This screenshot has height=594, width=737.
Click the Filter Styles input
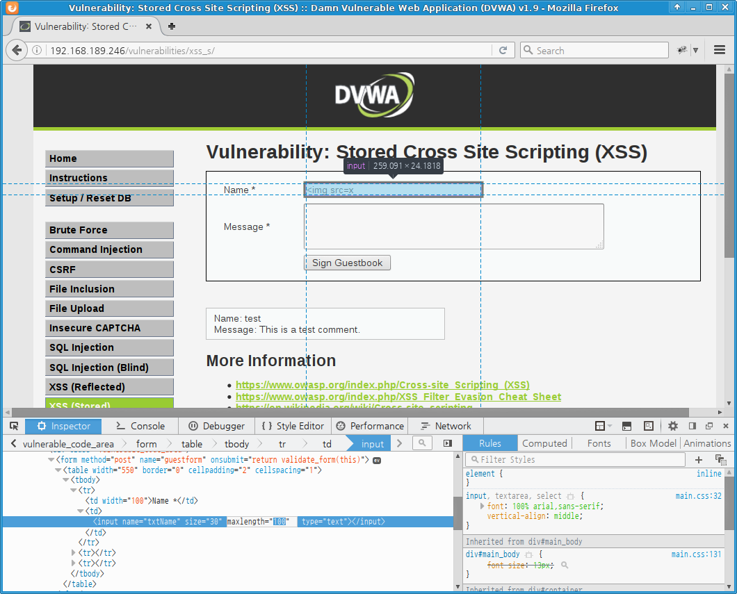click(x=575, y=460)
